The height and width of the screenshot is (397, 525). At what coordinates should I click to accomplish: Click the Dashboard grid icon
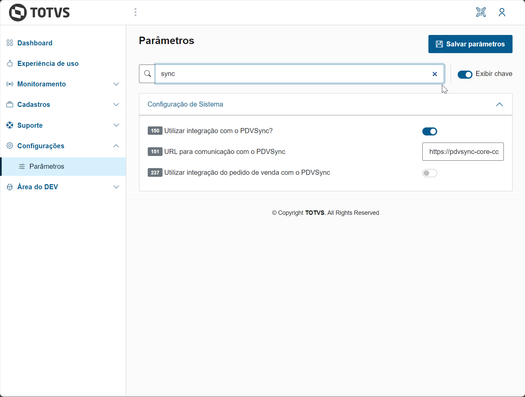[x=10, y=43]
